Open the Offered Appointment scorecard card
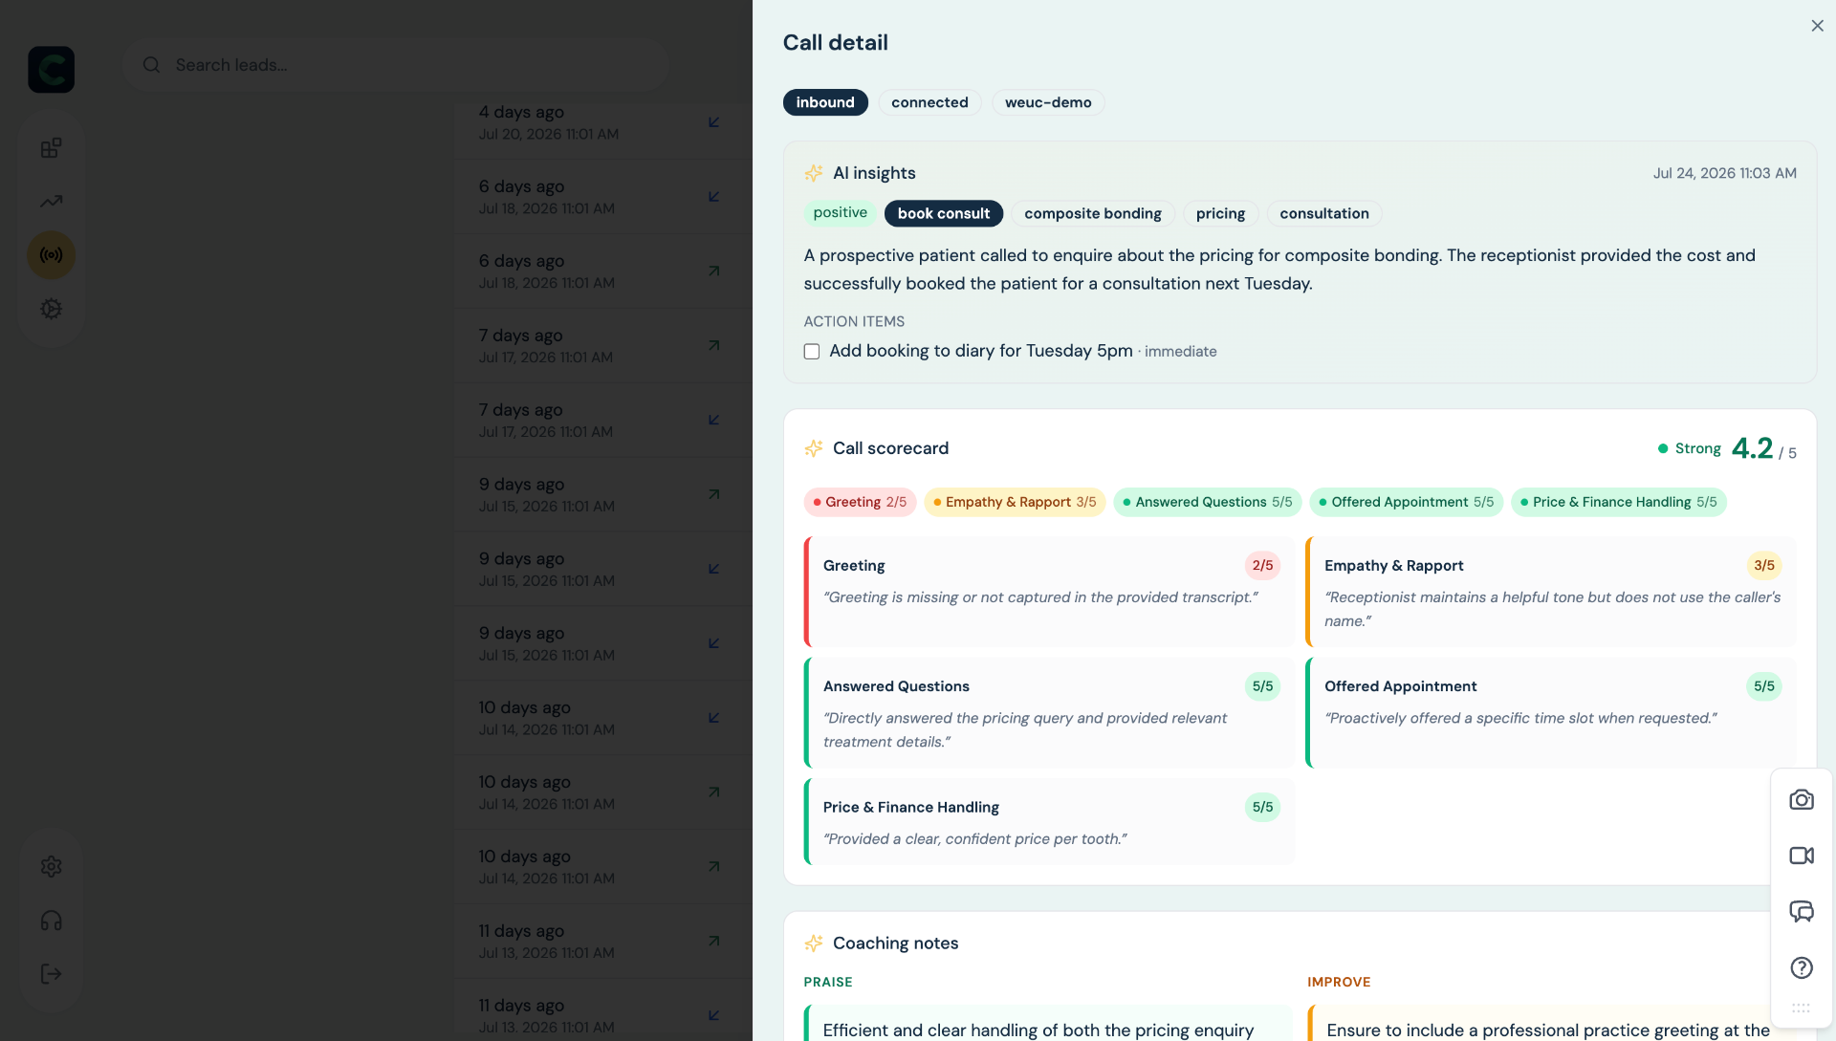 (x=1551, y=712)
